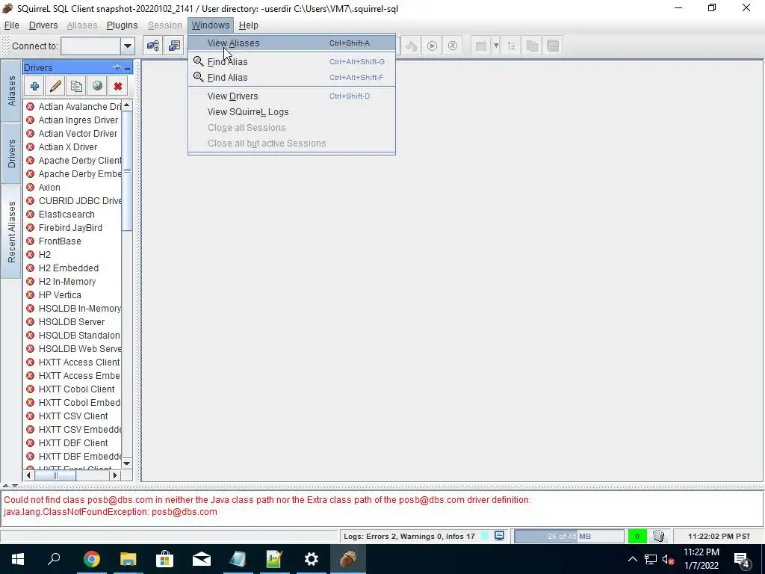Click the add new driver plus icon
The width and height of the screenshot is (765, 574).
[34, 87]
